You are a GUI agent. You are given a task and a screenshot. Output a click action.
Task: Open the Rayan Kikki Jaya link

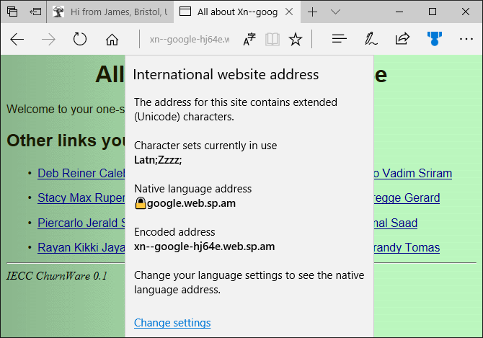coord(81,247)
